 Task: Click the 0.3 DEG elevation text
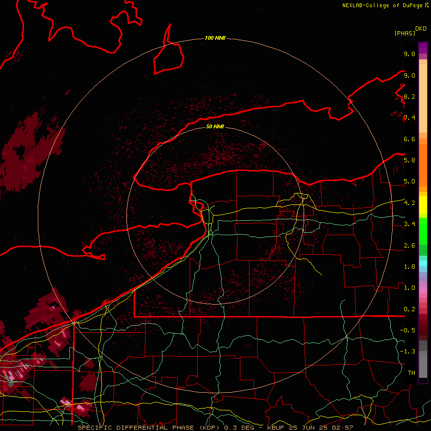click(239, 428)
